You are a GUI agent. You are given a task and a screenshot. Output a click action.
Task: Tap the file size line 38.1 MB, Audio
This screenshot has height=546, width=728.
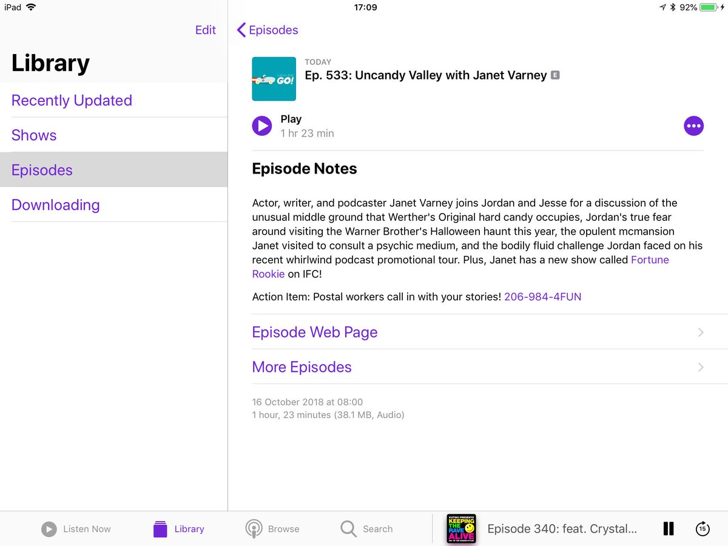click(328, 415)
